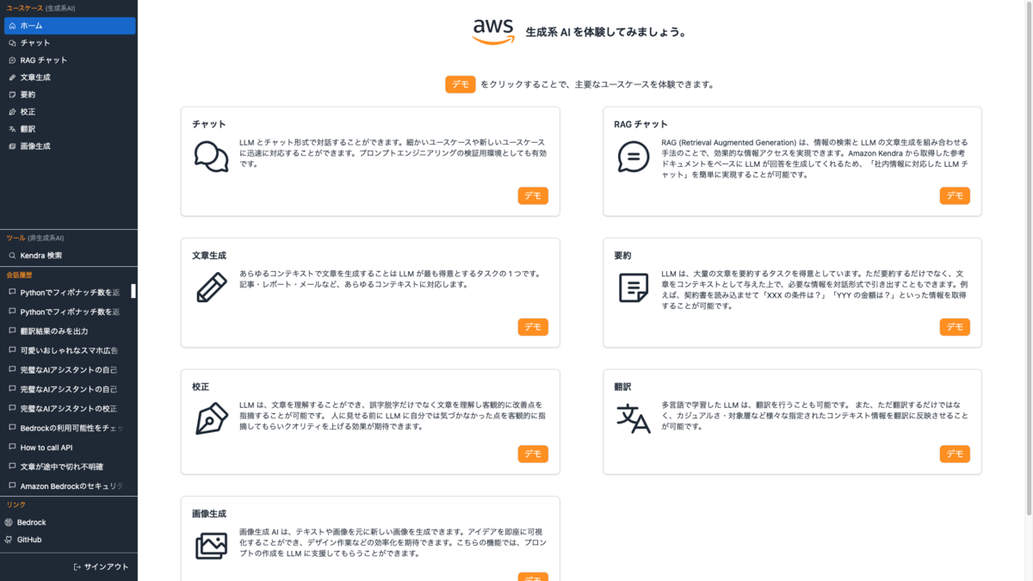
Task: Click the GitHub cat icon in links
Action: point(9,540)
